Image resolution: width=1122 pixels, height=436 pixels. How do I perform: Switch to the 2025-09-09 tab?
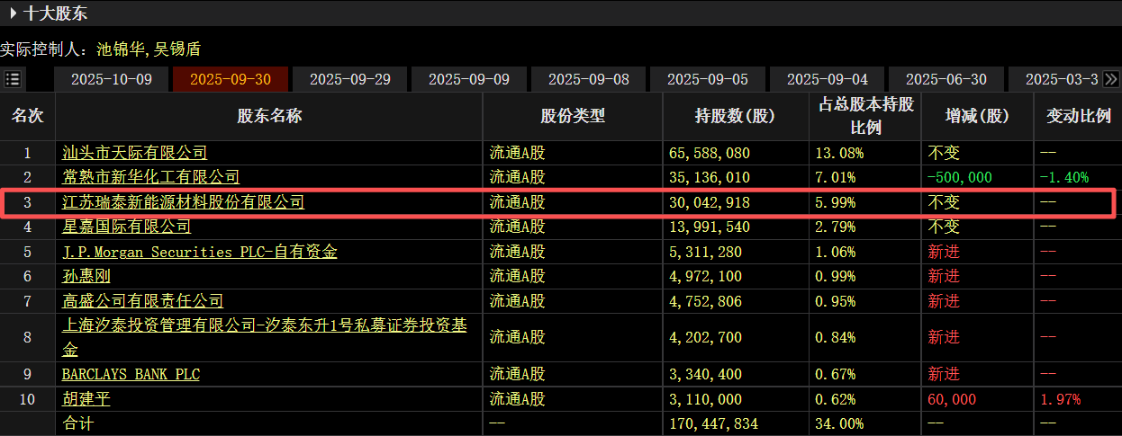(469, 79)
